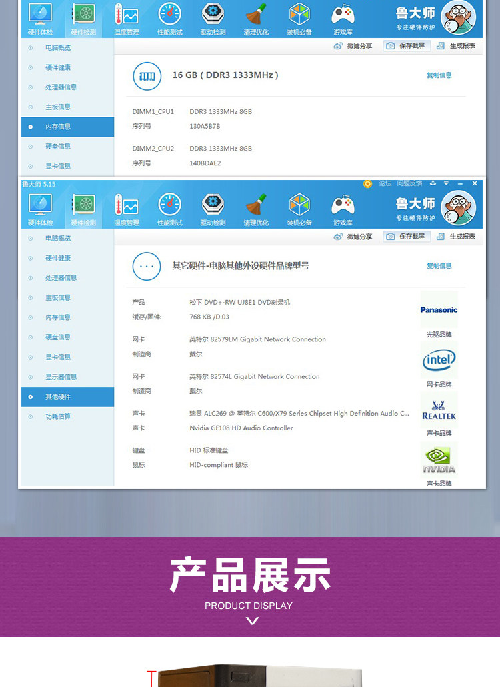Click 微博分享 in the upper window
The width and height of the screenshot is (500, 687).
(x=353, y=46)
